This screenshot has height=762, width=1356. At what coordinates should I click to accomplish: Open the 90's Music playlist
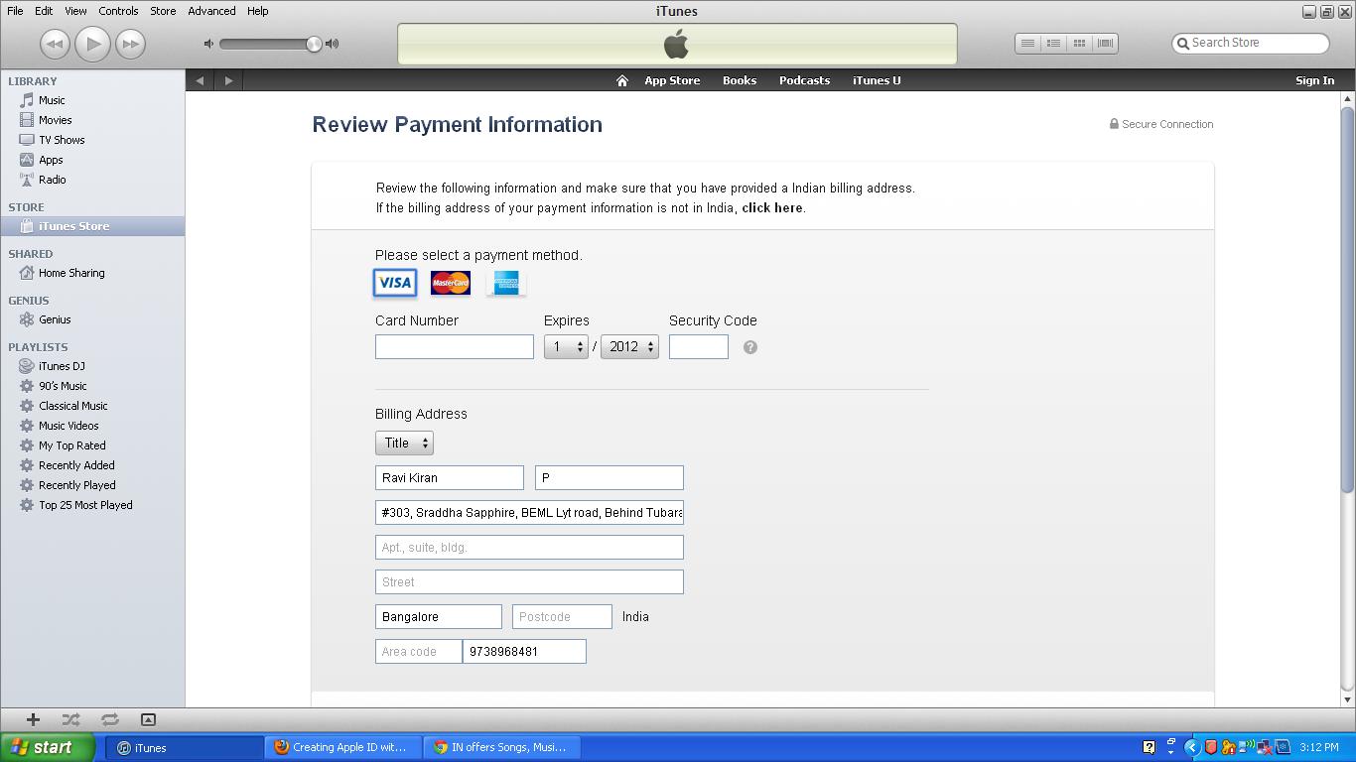pyautogui.click(x=63, y=386)
